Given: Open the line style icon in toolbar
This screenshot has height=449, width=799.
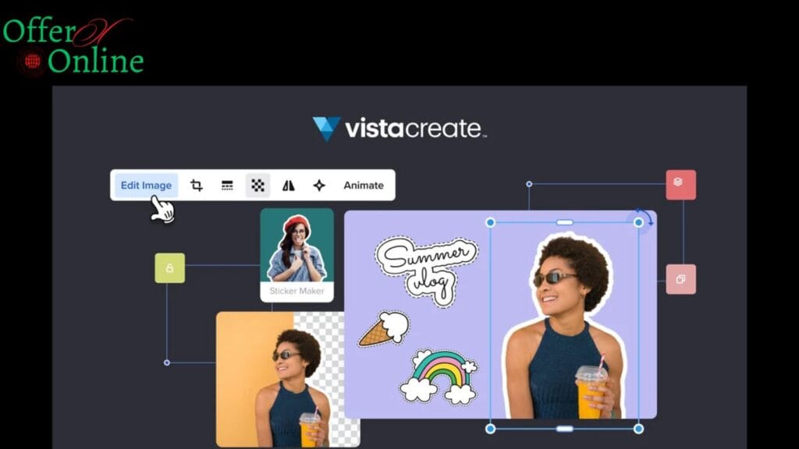Looking at the screenshot, I should click(x=227, y=186).
